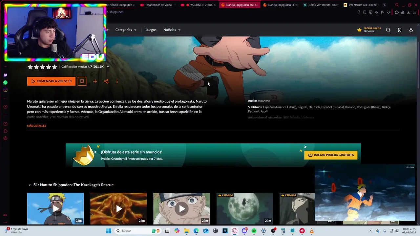The width and height of the screenshot is (420, 236).
Task: Open WhatsApp in the Opera sidebar
Action: click(5, 83)
